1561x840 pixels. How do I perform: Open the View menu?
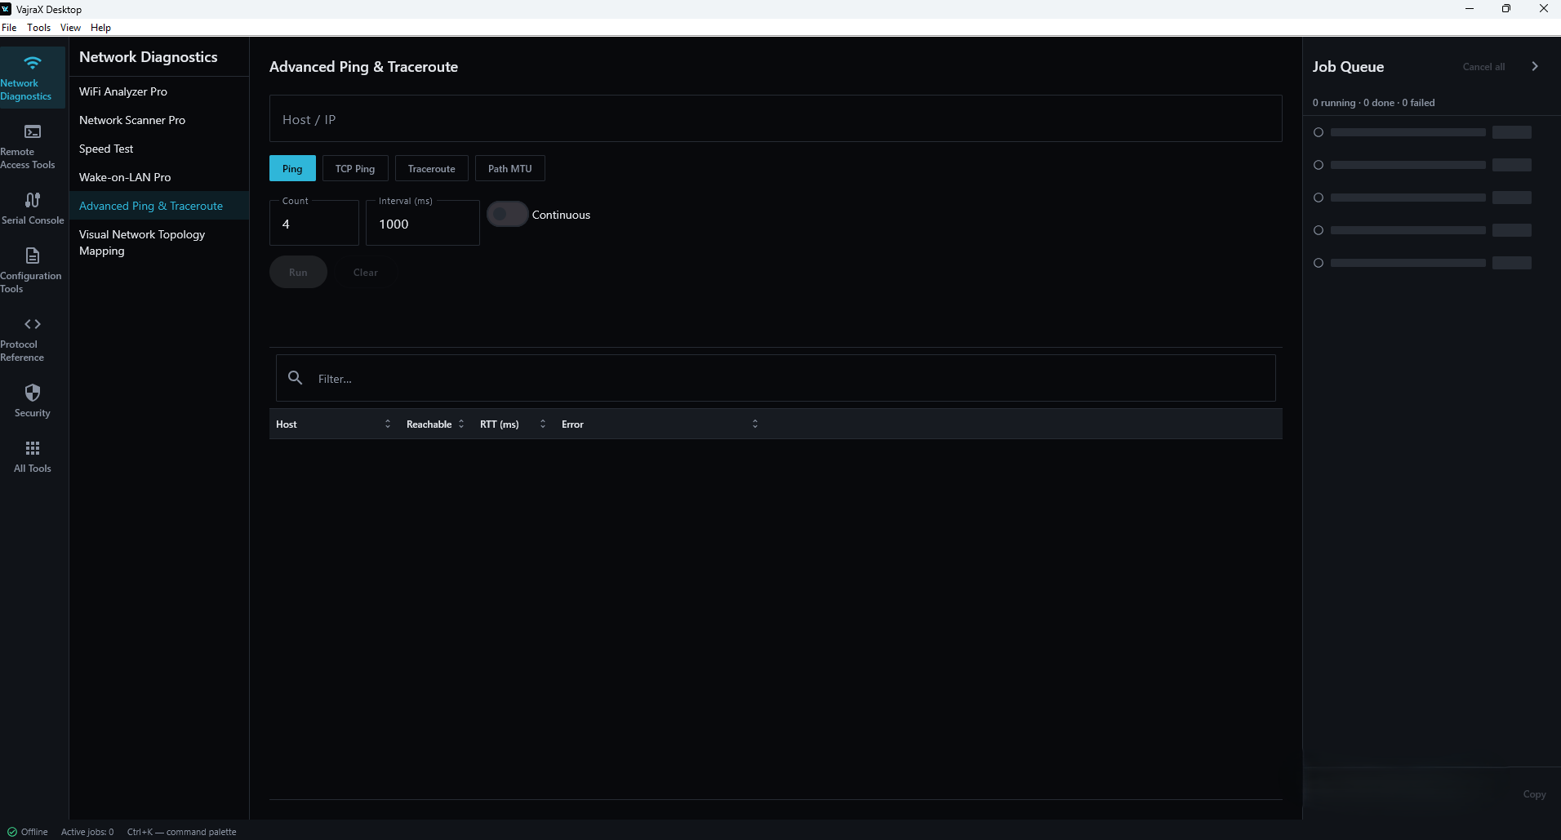[x=70, y=27]
